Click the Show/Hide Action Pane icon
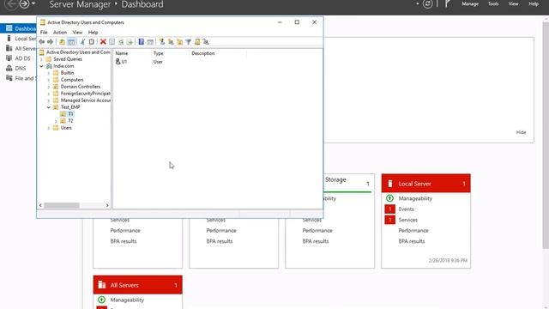The image size is (549, 309). pyautogui.click(x=150, y=42)
